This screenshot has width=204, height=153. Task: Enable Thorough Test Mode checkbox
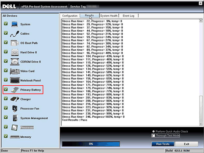click(x=154, y=136)
